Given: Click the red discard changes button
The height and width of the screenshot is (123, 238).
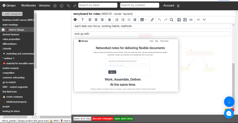Looking at the screenshot, I should (103, 119).
